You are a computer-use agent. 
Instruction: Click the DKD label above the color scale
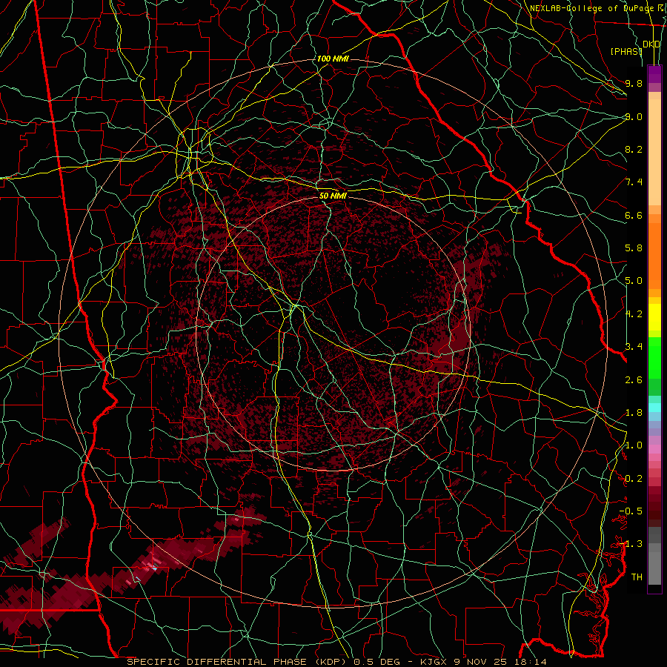[x=651, y=44]
